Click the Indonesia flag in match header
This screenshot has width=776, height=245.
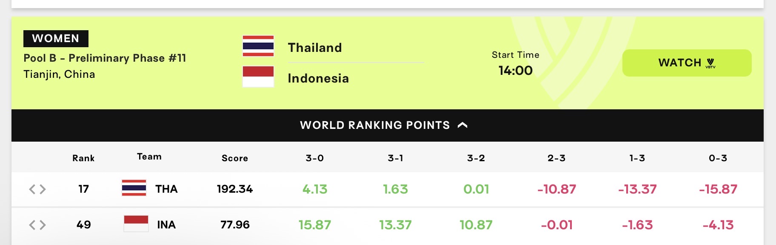(258, 77)
